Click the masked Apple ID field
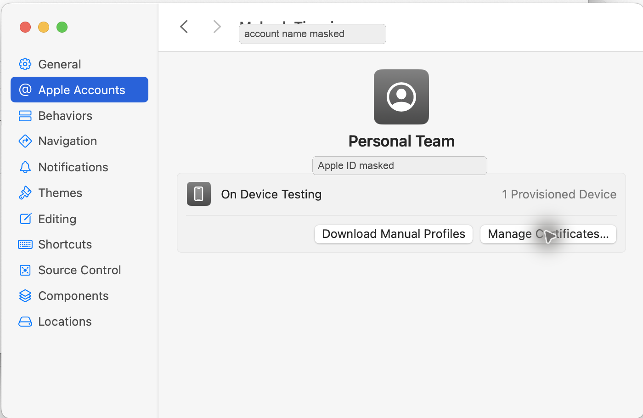643x418 pixels. pyautogui.click(x=400, y=165)
